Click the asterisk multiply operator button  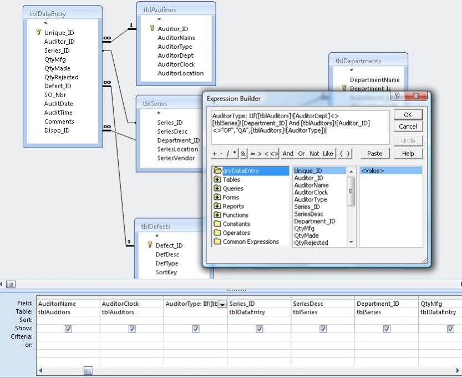pyautogui.click(x=235, y=153)
